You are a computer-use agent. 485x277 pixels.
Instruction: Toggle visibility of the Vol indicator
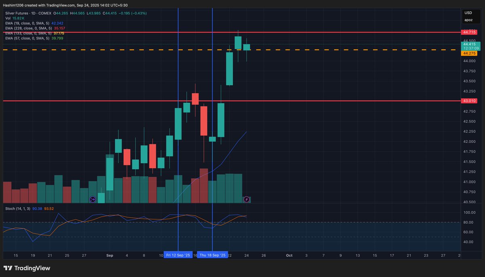(8, 18)
